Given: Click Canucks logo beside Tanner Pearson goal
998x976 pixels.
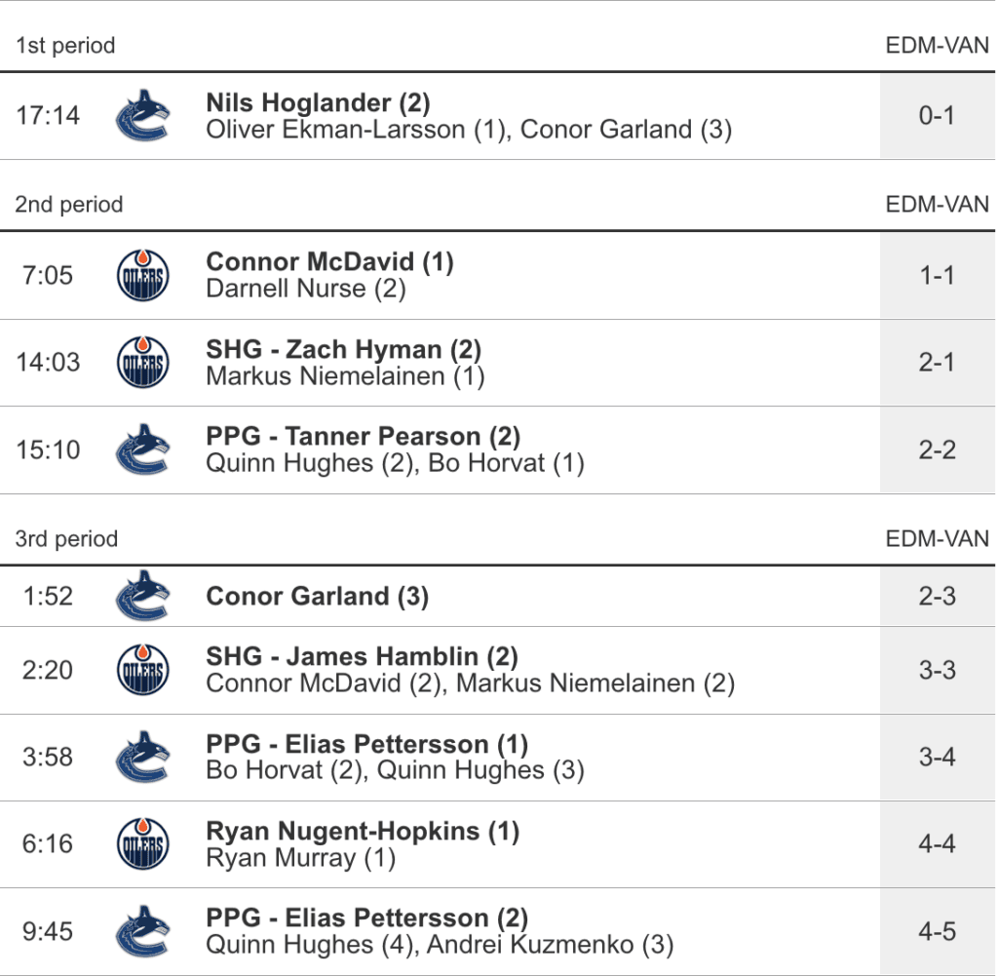Looking at the screenshot, I should pos(142,450).
